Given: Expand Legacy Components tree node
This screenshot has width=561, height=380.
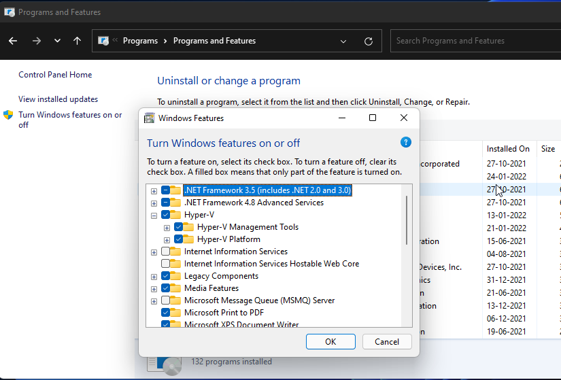Looking at the screenshot, I should click(154, 276).
